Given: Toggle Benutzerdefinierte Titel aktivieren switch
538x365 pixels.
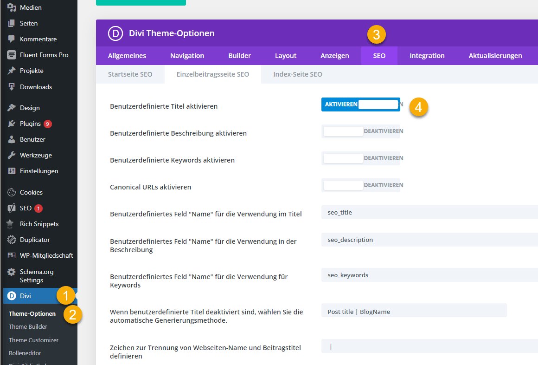Looking at the screenshot, I should pyautogui.click(x=361, y=104).
